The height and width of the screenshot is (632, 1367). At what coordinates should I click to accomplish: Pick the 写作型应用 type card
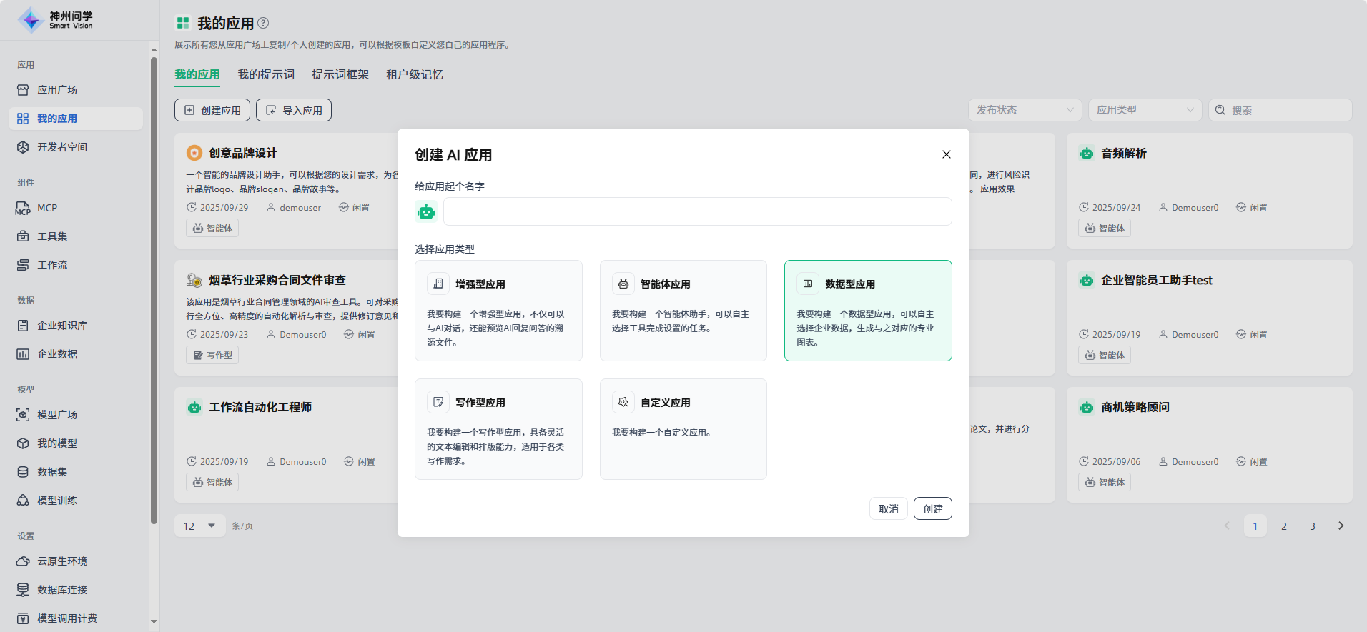pyautogui.click(x=498, y=429)
